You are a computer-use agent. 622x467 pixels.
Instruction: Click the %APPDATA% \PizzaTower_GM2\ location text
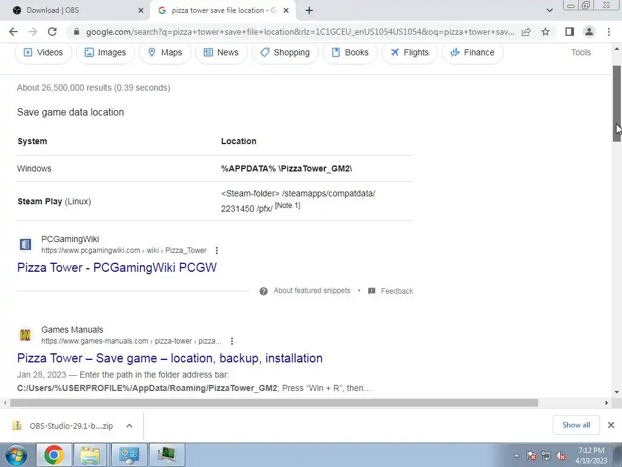tap(287, 168)
